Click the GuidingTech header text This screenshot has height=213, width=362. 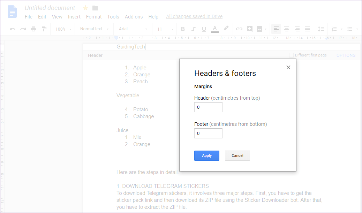tap(131, 47)
